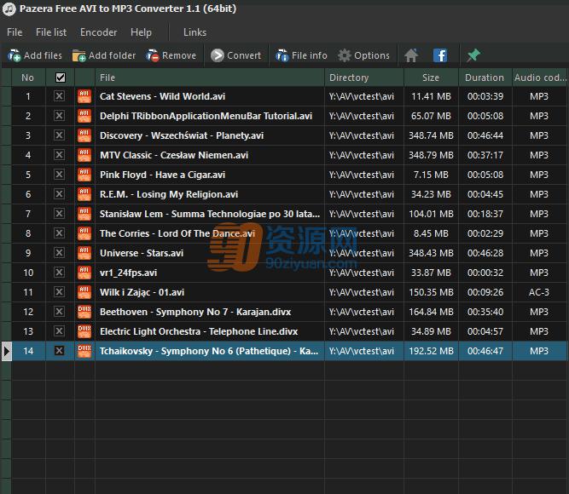569x494 pixels.
Task: Toggle checkbox for R.E.M. - Losing My Religion.avi
Action: (x=59, y=194)
